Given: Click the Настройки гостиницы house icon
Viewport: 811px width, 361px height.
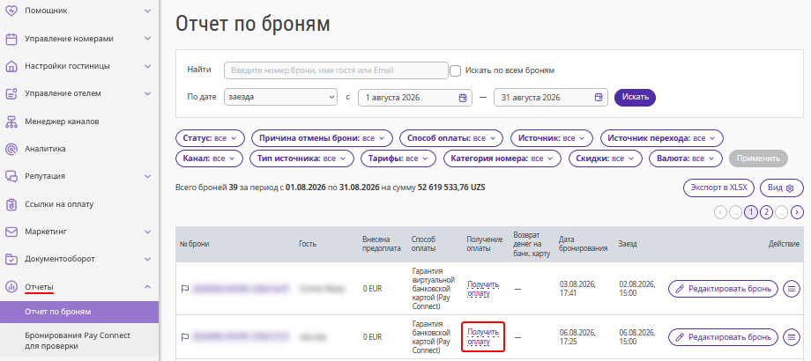Looking at the screenshot, I should click(11, 66).
